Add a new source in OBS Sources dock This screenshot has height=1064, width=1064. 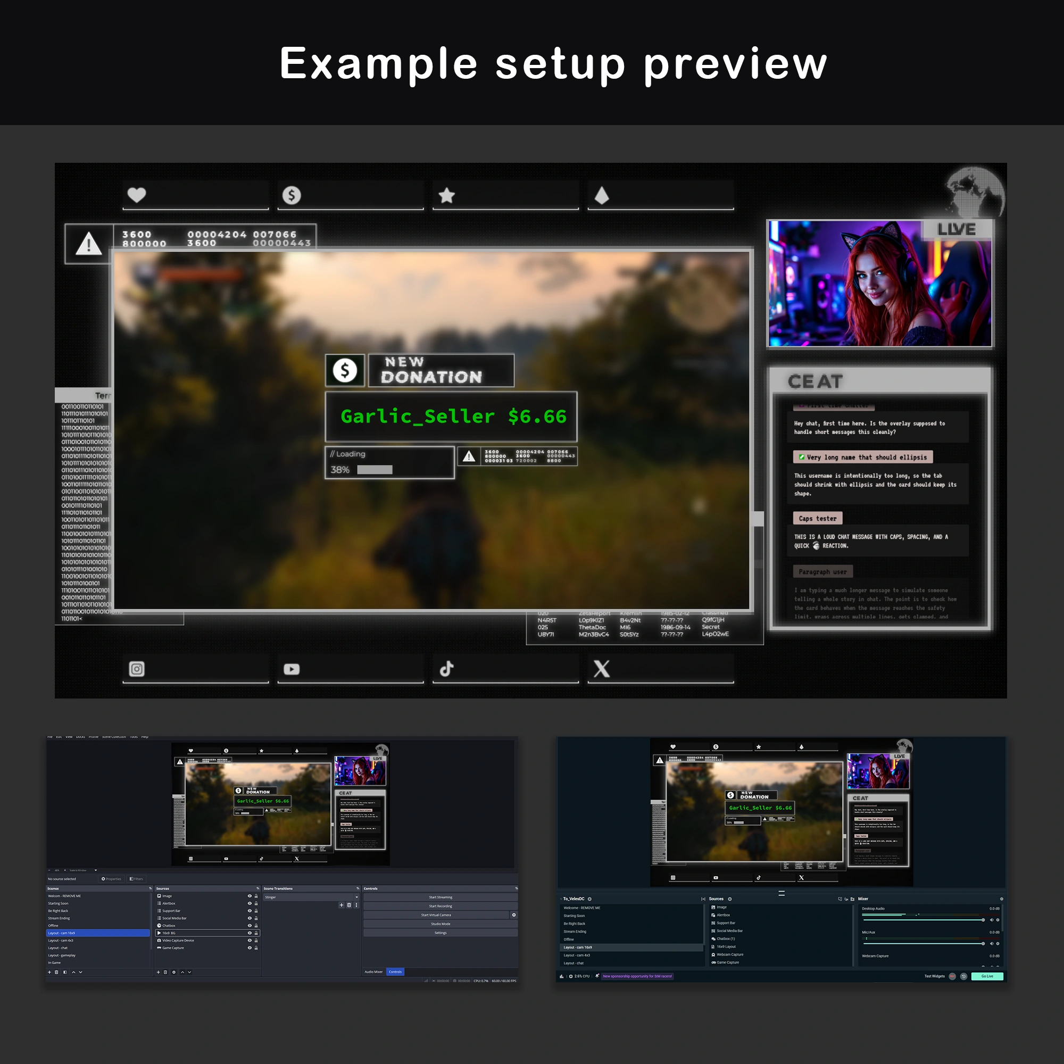click(158, 972)
